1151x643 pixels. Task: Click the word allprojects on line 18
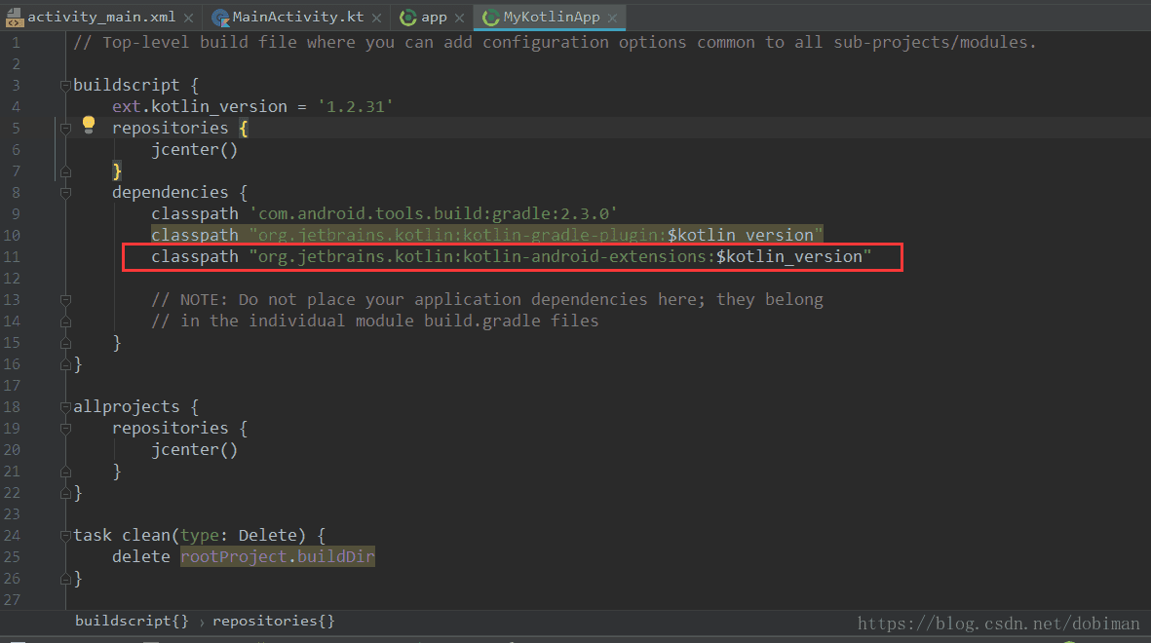tap(127, 407)
